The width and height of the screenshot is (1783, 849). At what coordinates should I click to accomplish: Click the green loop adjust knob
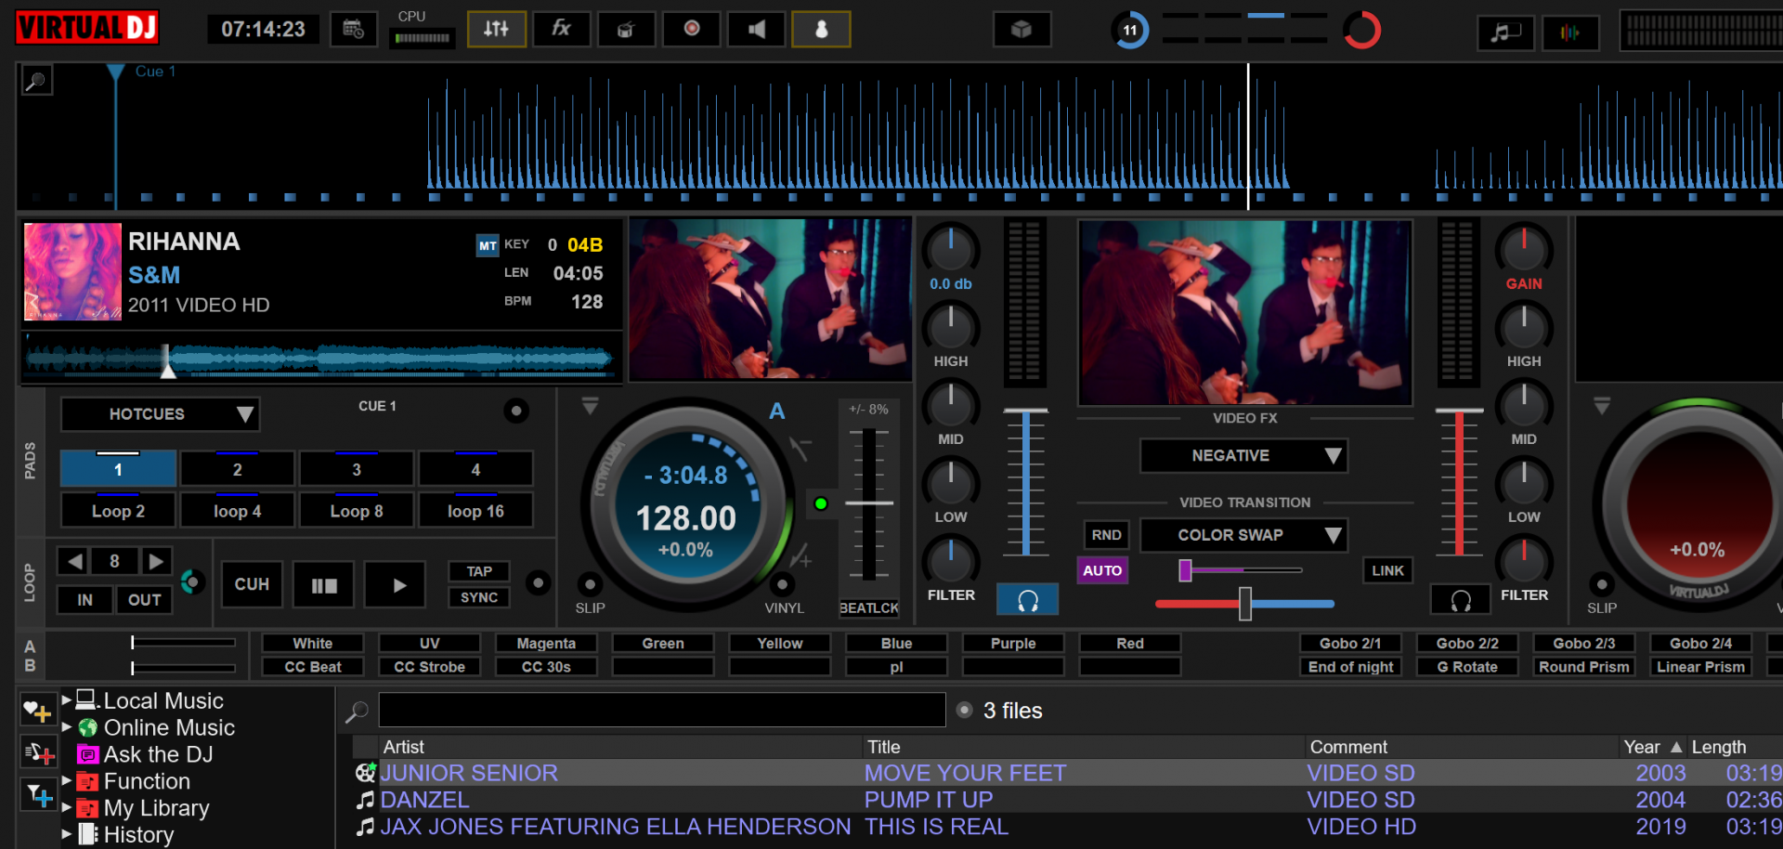point(192,582)
